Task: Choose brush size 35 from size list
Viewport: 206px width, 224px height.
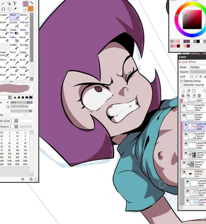Action: 9,147
